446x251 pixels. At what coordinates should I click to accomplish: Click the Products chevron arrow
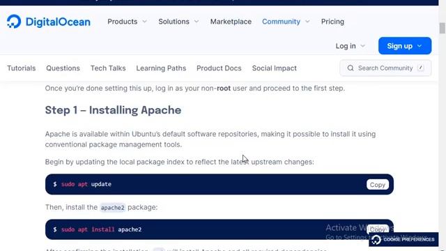click(x=144, y=22)
